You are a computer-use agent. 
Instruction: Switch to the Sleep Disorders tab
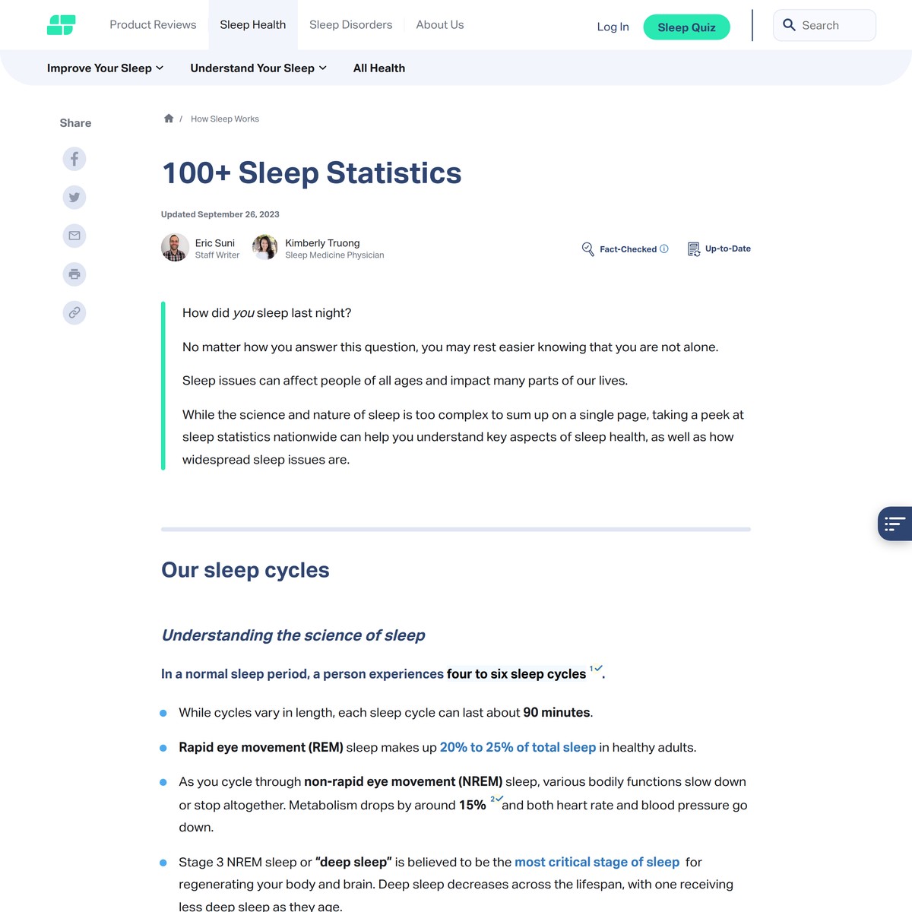point(350,24)
